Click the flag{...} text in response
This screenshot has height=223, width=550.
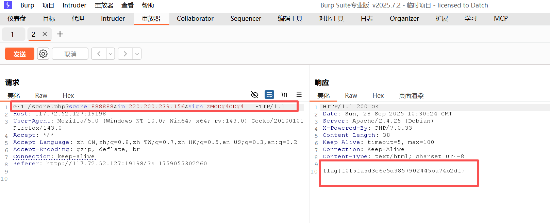(394, 170)
